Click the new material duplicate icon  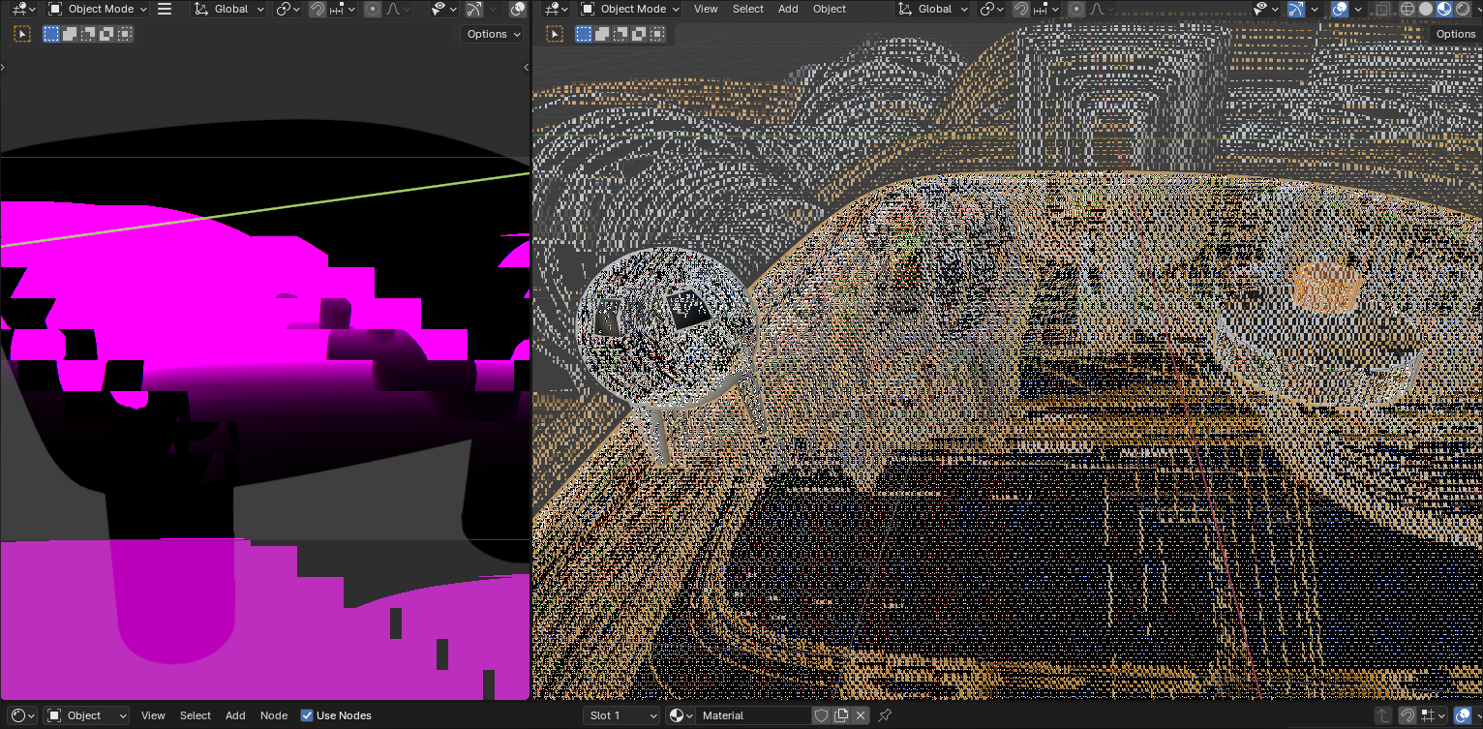[841, 715]
